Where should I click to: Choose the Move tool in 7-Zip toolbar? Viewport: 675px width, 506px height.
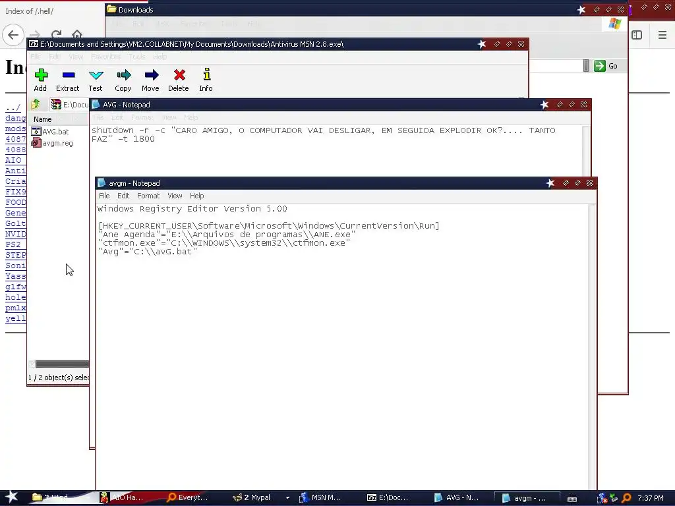(151, 80)
